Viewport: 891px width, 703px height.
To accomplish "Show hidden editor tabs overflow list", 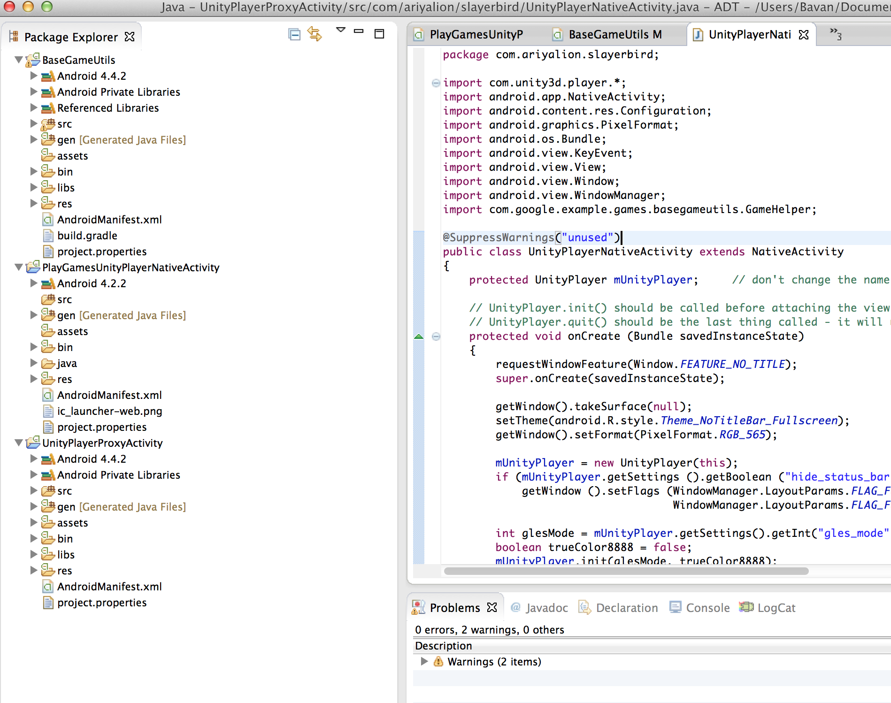I will (x=836, y=34).
